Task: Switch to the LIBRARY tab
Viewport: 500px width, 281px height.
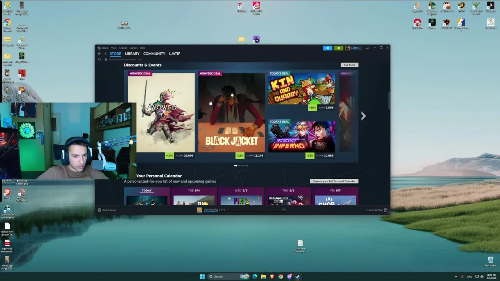Action: 132,54
